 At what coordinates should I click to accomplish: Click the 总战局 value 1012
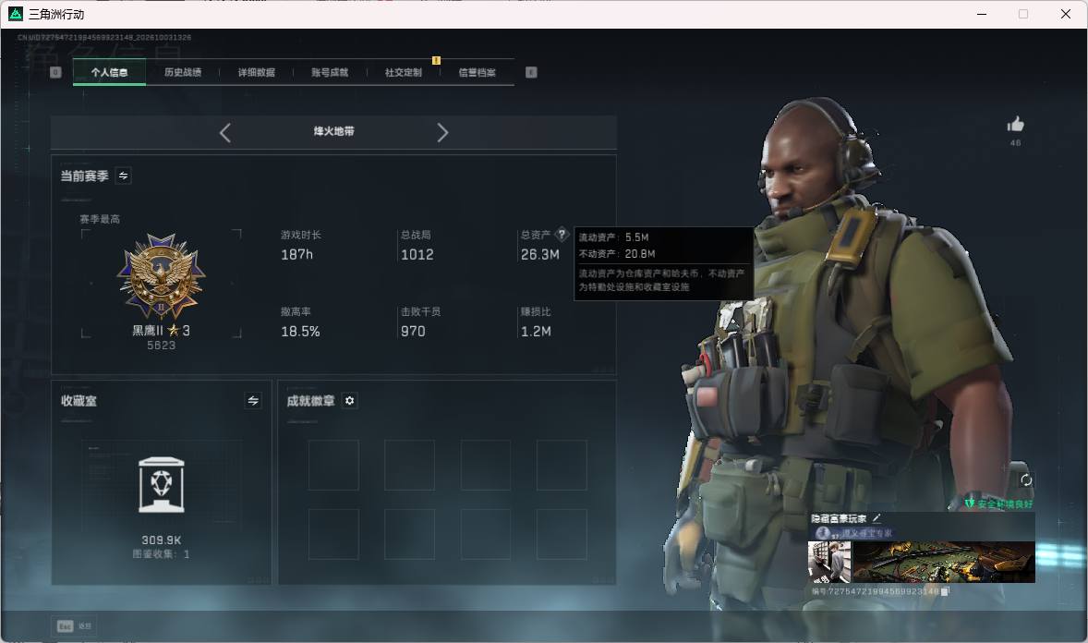pos(417,255)
